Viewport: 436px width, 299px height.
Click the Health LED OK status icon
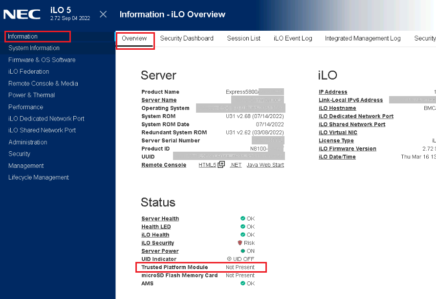[x=243, y=226]
